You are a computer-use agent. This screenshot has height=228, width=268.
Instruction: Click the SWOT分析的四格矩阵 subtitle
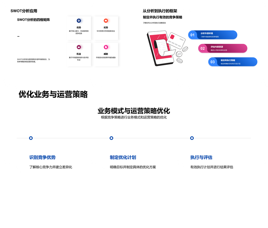click(33, 20)
